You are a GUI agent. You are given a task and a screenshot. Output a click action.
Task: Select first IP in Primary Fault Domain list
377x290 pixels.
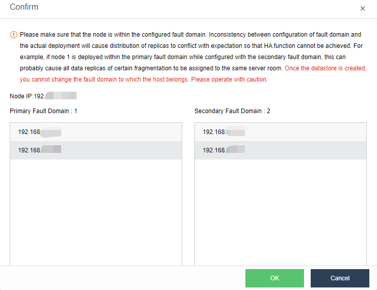40,132
